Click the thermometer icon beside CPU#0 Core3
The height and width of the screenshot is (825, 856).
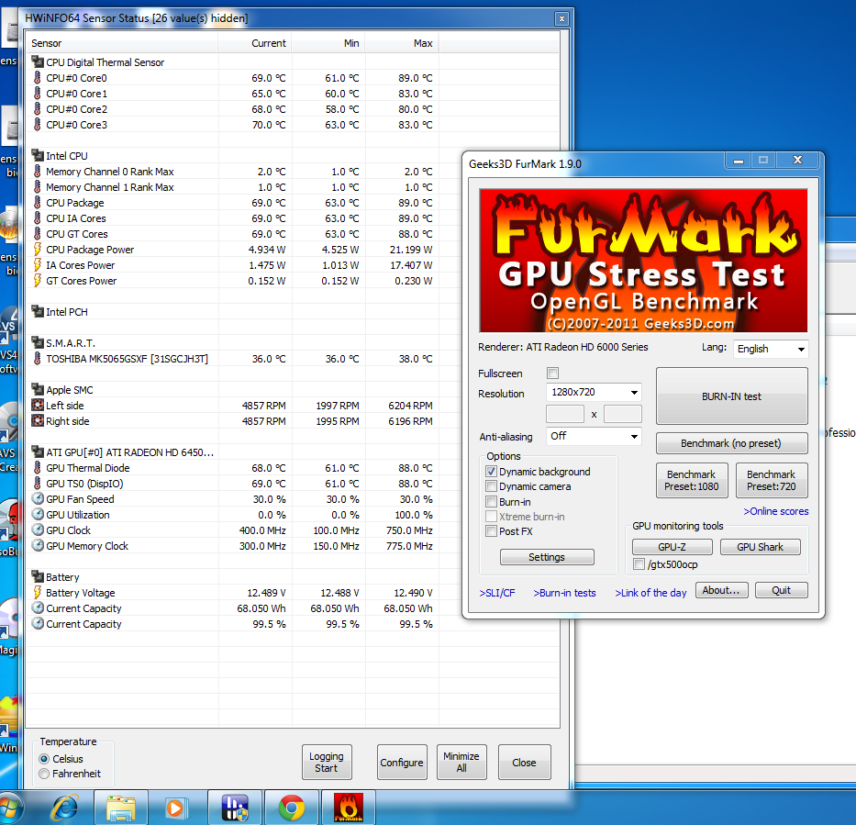click(x=37, y=125)
